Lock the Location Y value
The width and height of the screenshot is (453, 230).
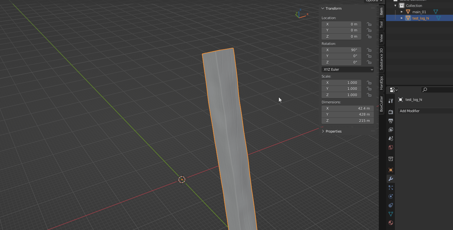point(369,30)
